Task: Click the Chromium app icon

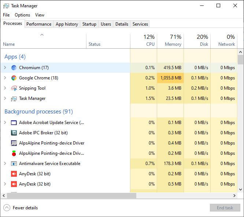Action: tap(14, 68)
